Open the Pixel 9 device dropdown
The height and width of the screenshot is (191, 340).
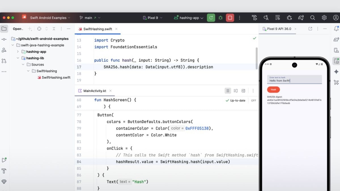pyautogui.click(x=153, y=18)
